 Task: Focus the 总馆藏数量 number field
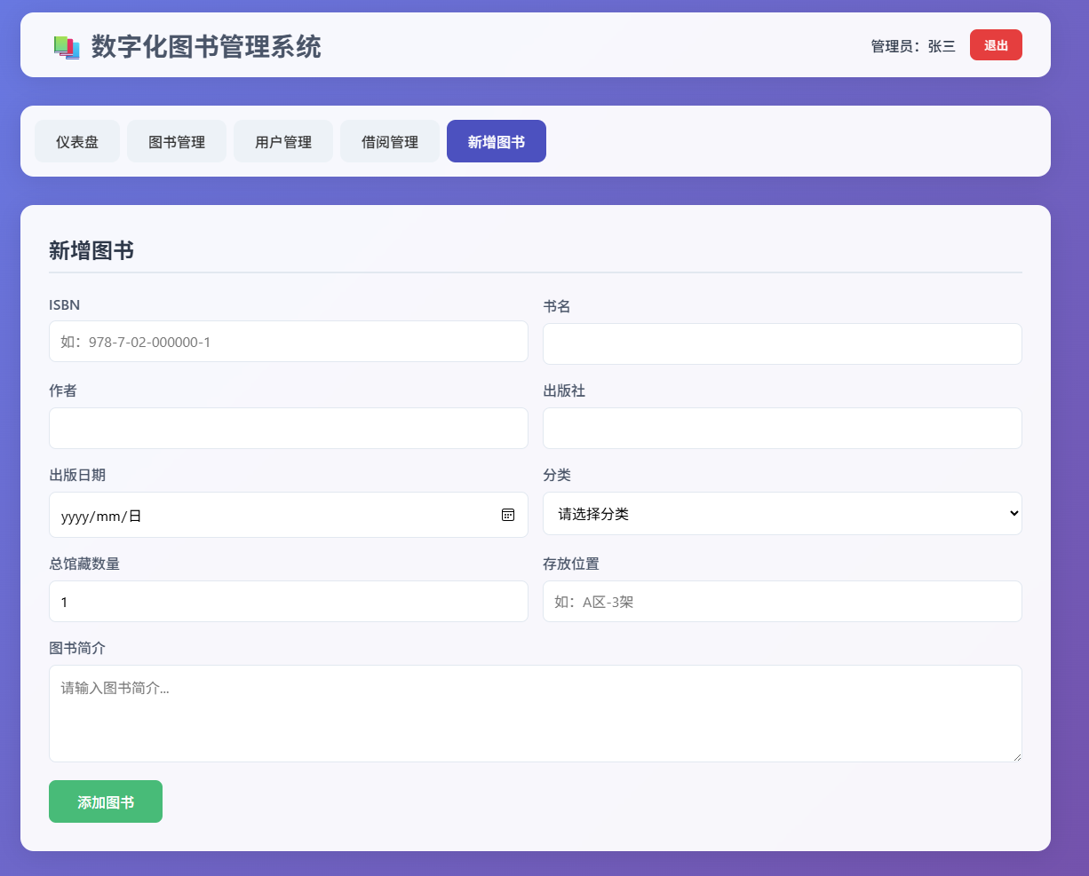(289, 601)
